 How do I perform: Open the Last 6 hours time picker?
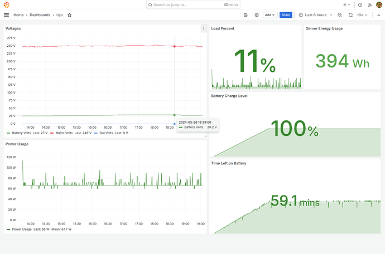pyautogui.click(x=312, y=15)
